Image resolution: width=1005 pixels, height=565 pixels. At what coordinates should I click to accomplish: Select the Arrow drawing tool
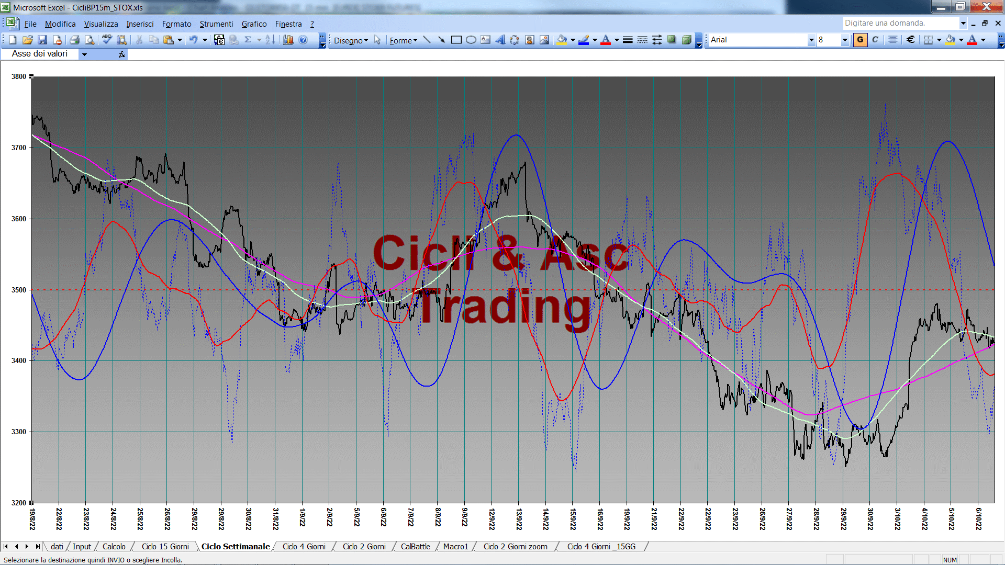pos(441,40)
